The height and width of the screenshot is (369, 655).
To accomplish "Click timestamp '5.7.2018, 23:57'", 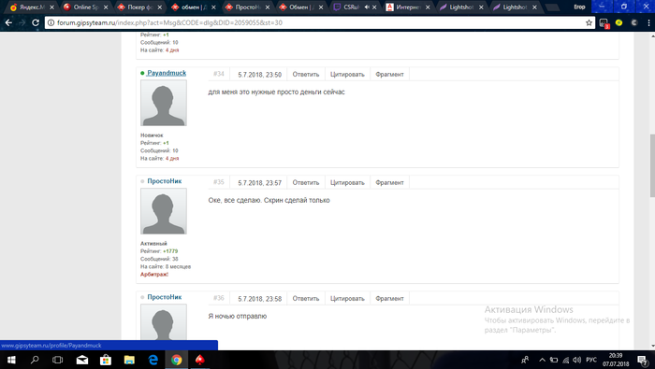I will click(259, 183).
